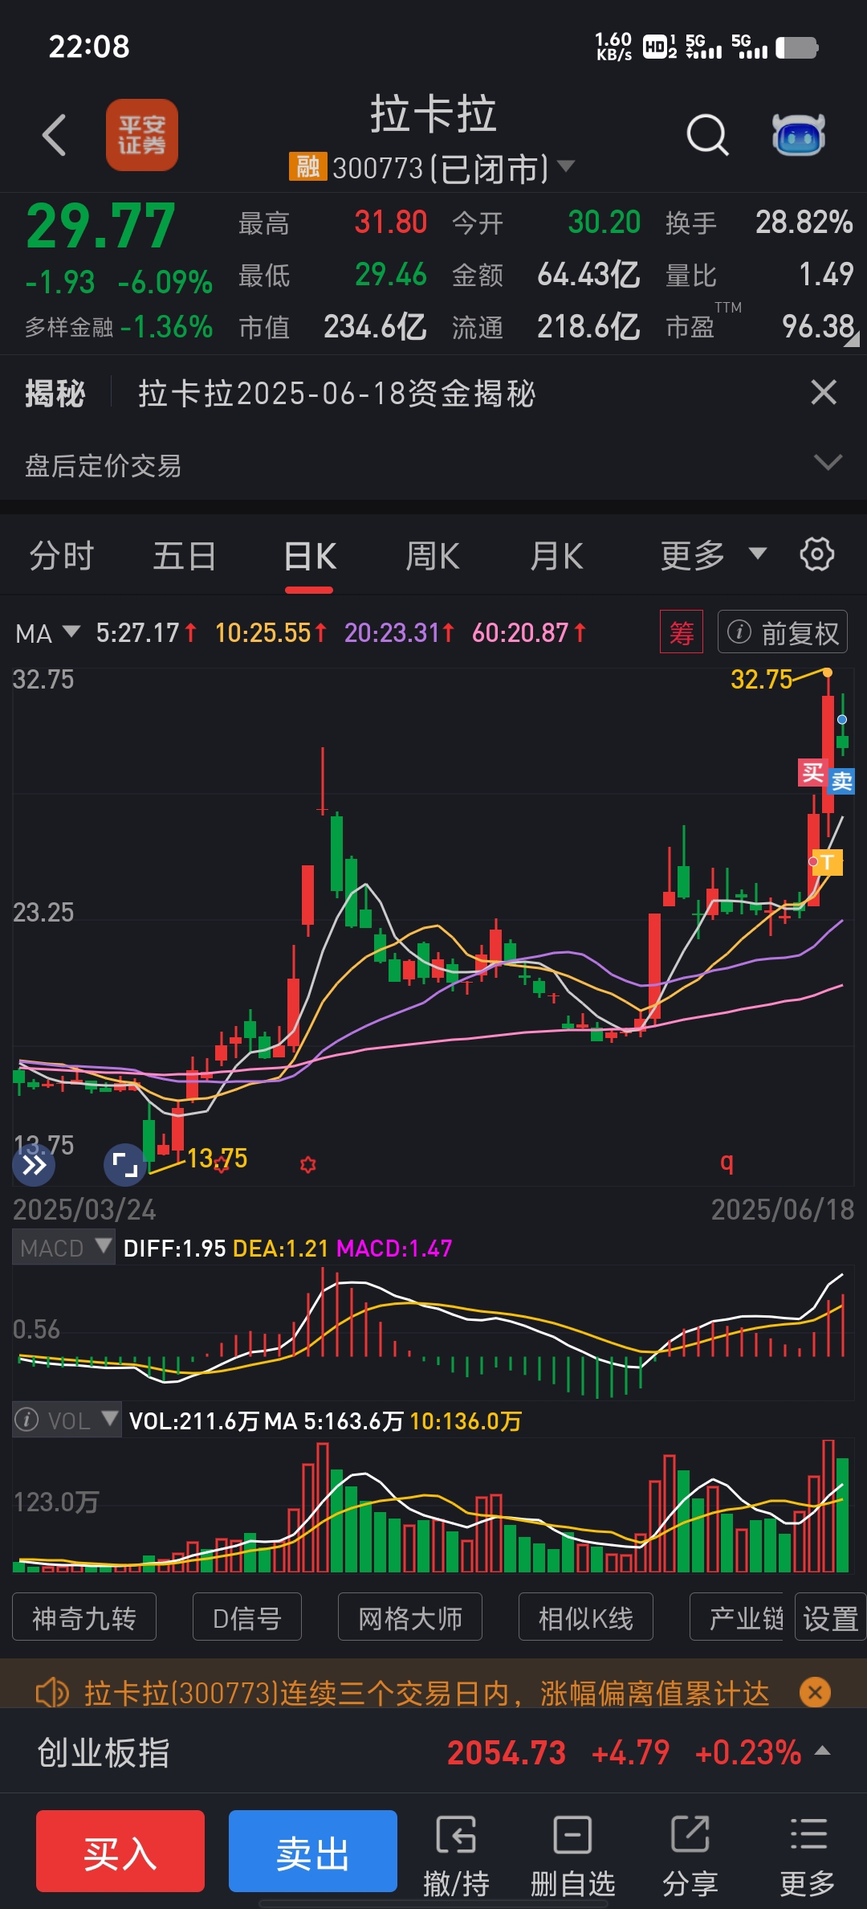Tap the current price 29.77
Image resolution: width=867 pixels, height=1909 pixels.
click(x=100, y=227)
